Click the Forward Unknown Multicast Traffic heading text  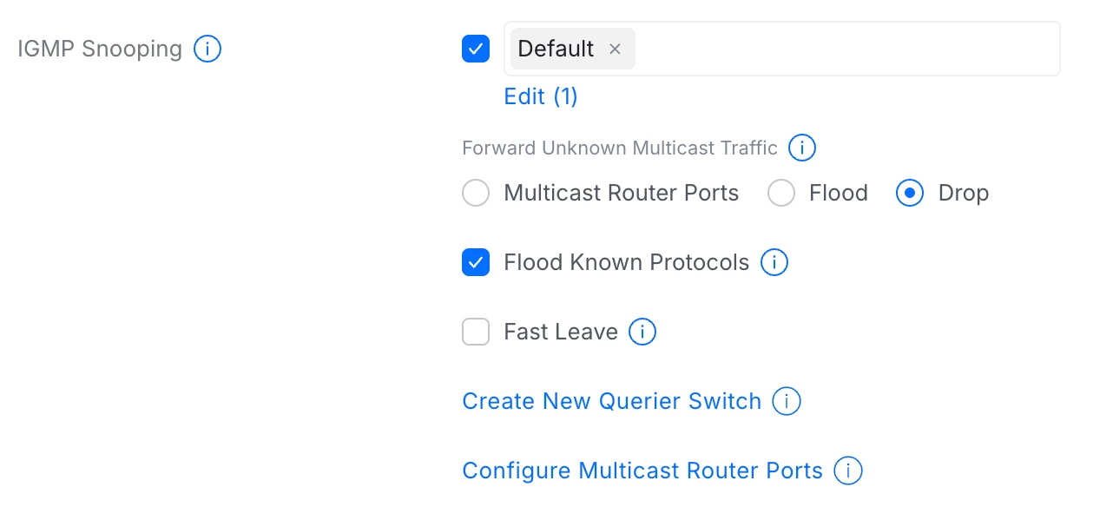[x=619, y=148]
